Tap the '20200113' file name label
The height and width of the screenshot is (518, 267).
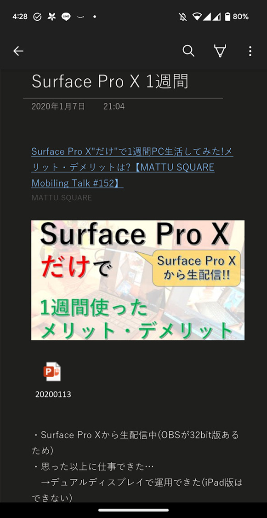point(53,394)
